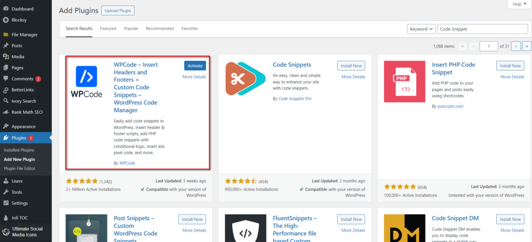Open Plugin File Editor submenu item

[19, 168]
